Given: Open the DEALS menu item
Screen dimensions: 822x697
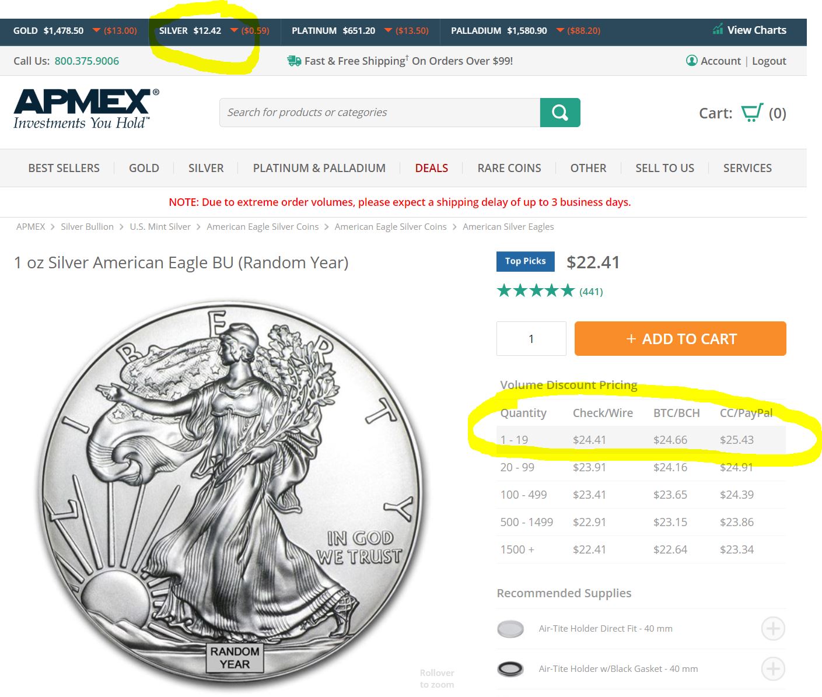Looking at the screenshot, I should tap(432, 168).
